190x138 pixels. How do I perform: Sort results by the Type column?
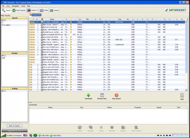pyautogui.click(x=120, y=19)
